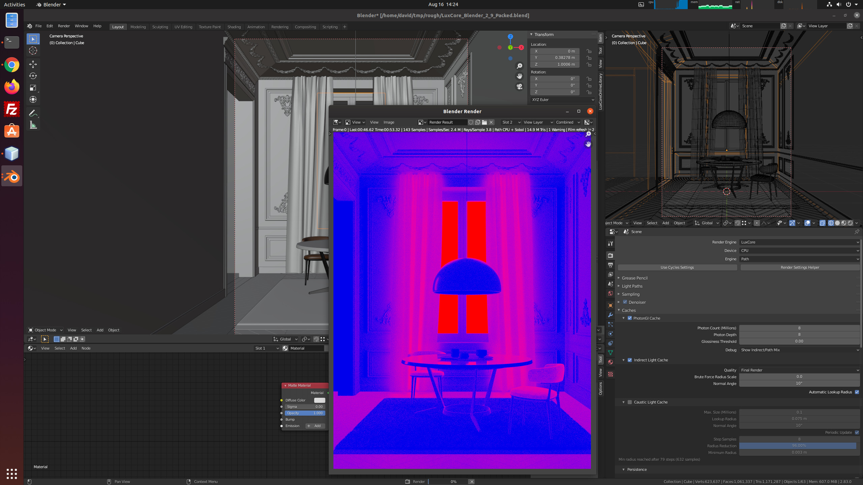Image resolution: width=863 pixels, height=485 pixels.
Task: Select the Measure tool icon
Action: [33, 125]
